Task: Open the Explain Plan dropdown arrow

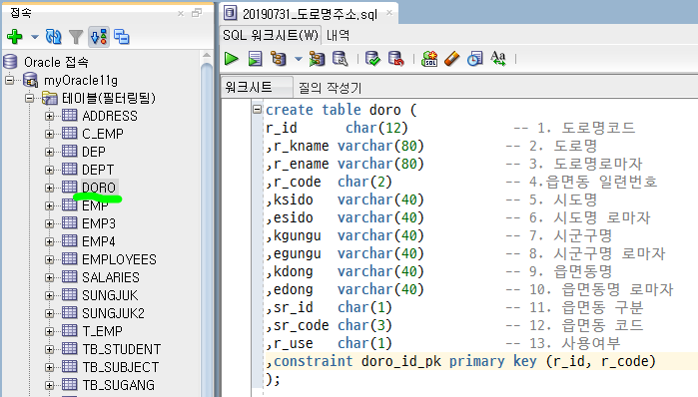Action: point(299,59)
